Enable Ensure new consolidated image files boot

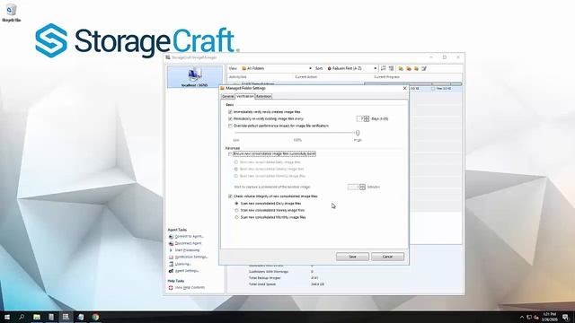[230, 153]
